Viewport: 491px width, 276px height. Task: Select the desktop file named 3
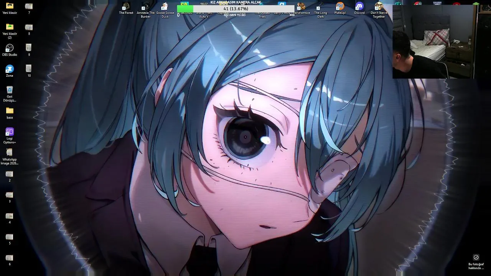pyautogui.click(x=10, y=197)
